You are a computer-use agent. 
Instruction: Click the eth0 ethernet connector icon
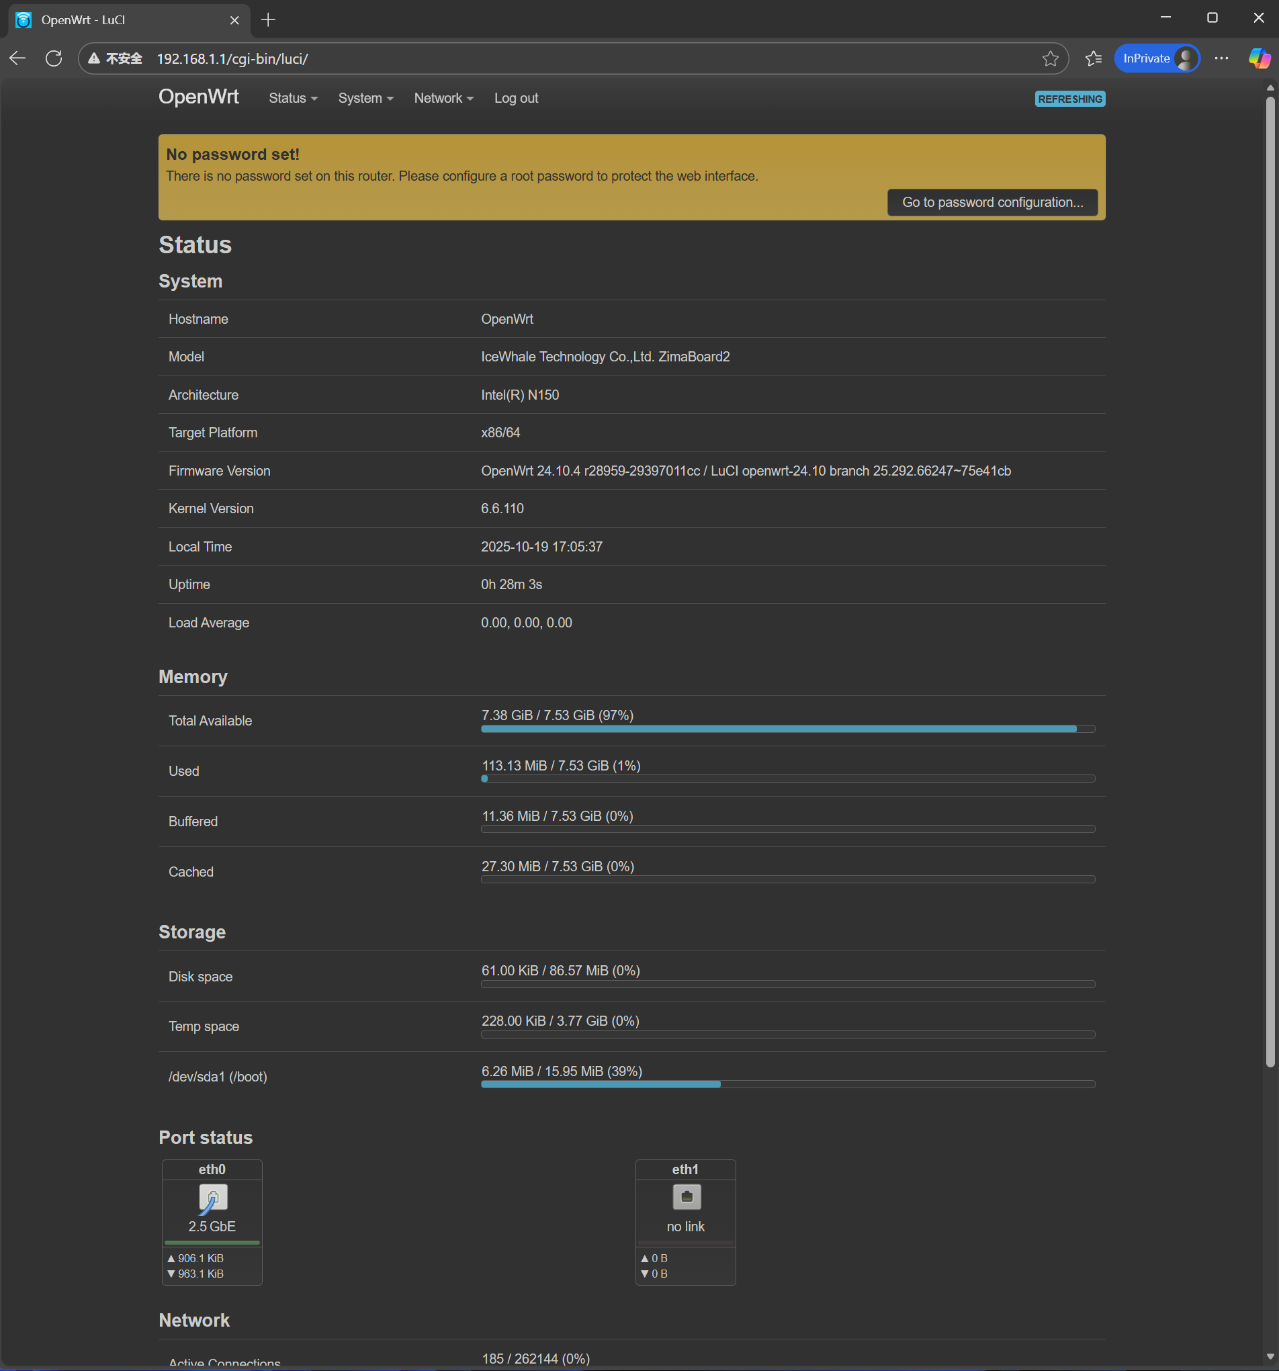[212, 1198]
